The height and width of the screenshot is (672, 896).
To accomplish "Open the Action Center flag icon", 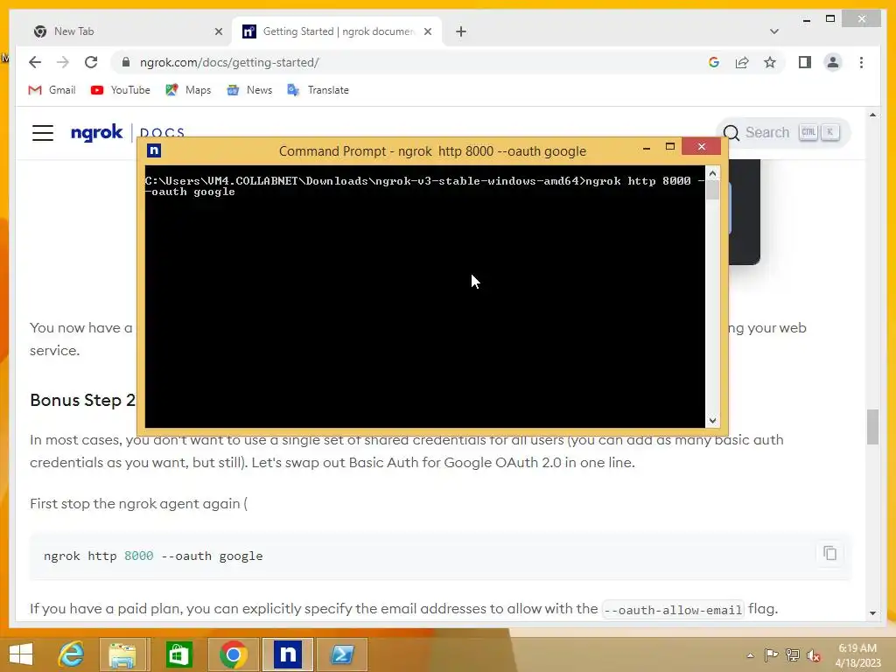I will [x=771, y=654].
